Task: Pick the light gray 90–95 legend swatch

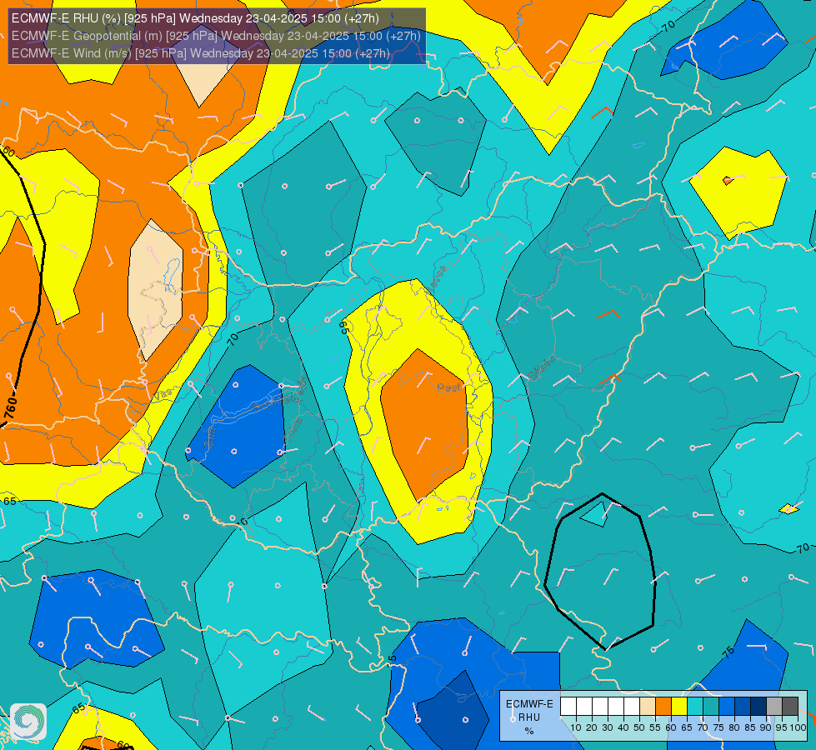Action: click(x=774, y=707)
